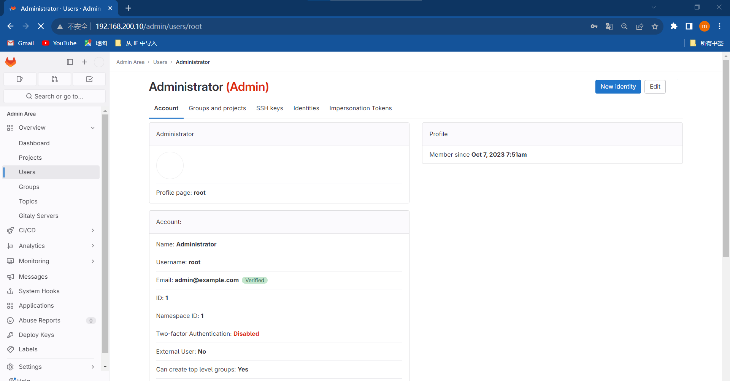Open the create new plus menu

click(84, 62)
